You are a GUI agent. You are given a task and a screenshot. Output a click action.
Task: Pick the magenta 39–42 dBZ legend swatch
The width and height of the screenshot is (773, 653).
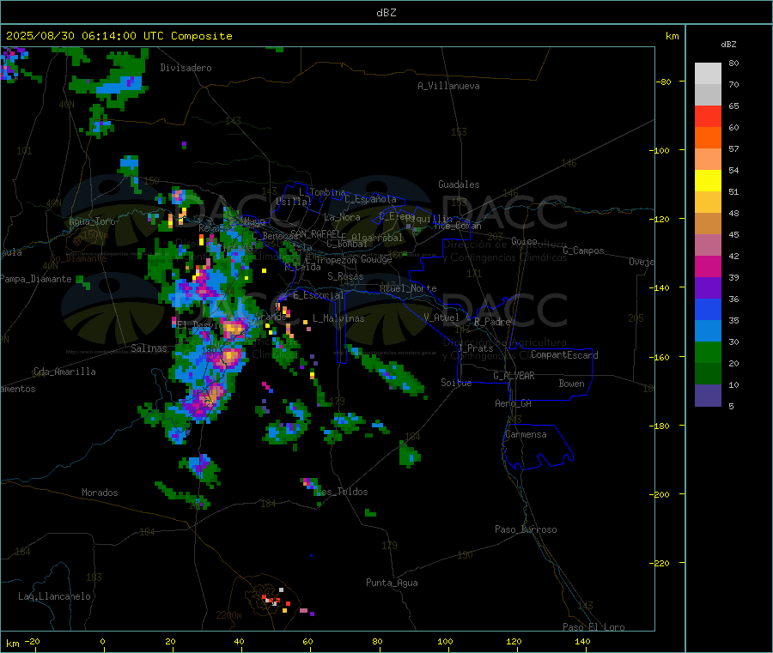point(708,266)
